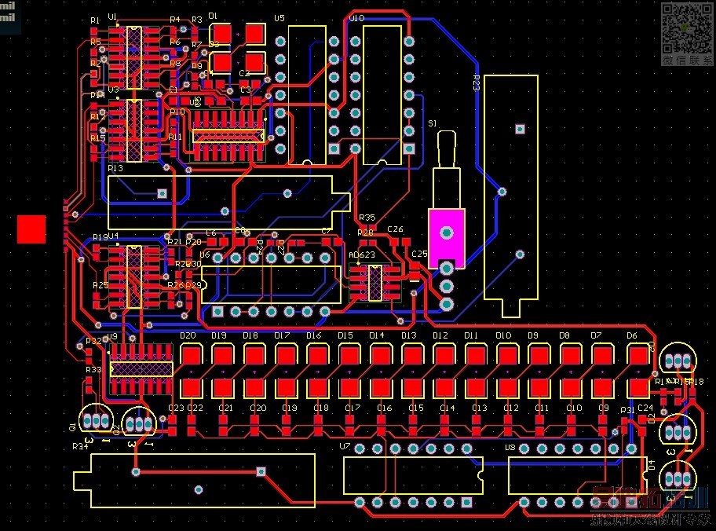Select the D16 diode label
Viewport: 716px width, 531px height.
point(314,335)
